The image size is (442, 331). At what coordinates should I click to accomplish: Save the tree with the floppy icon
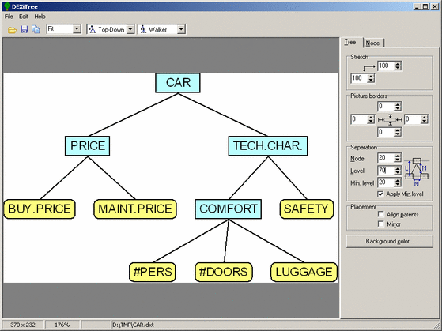pyautogui.click(x=25, y=29)
